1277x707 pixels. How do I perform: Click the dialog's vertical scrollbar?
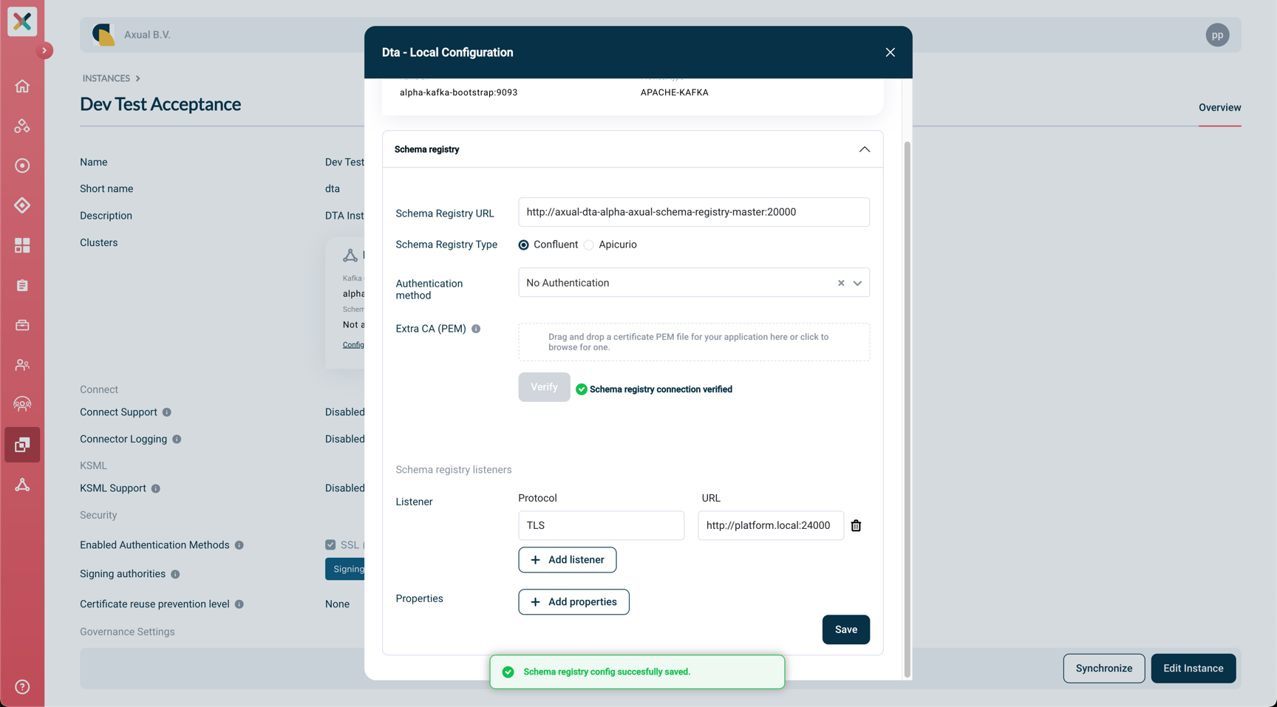coord(907,409)
